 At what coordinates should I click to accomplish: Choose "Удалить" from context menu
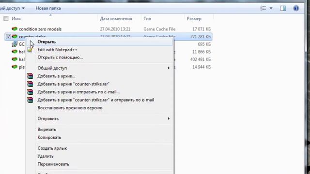point(46,156)
